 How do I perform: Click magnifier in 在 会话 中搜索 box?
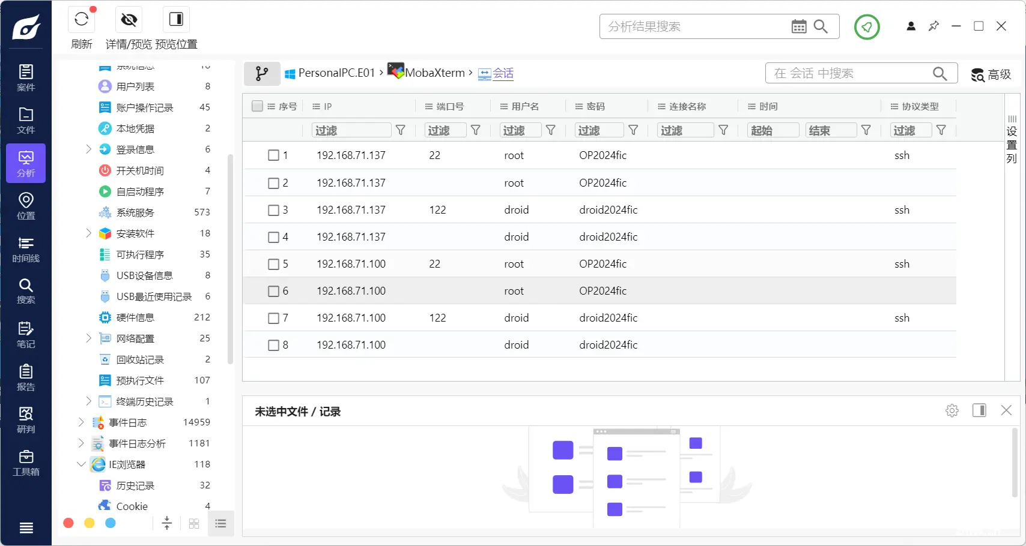pyautogui.click(x=940, y=74)
